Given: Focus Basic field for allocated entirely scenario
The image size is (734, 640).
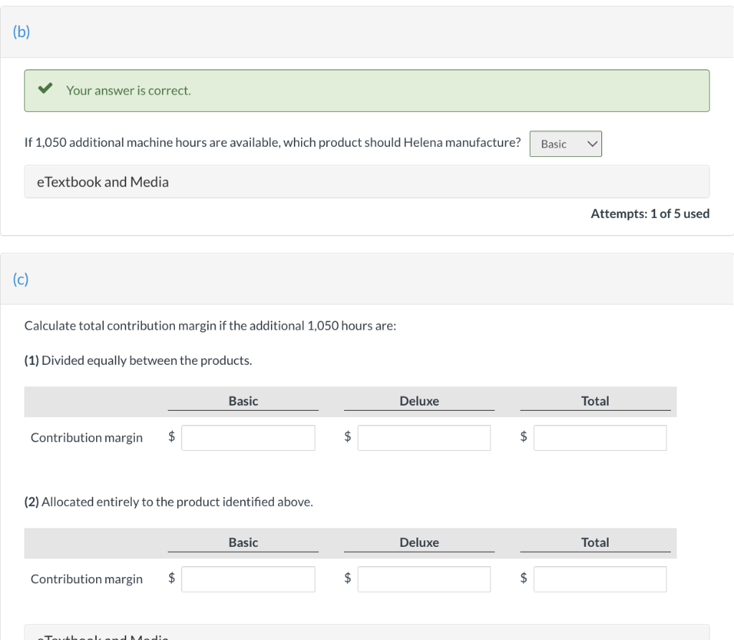Looking at the screenshot, I should [248, 579].
